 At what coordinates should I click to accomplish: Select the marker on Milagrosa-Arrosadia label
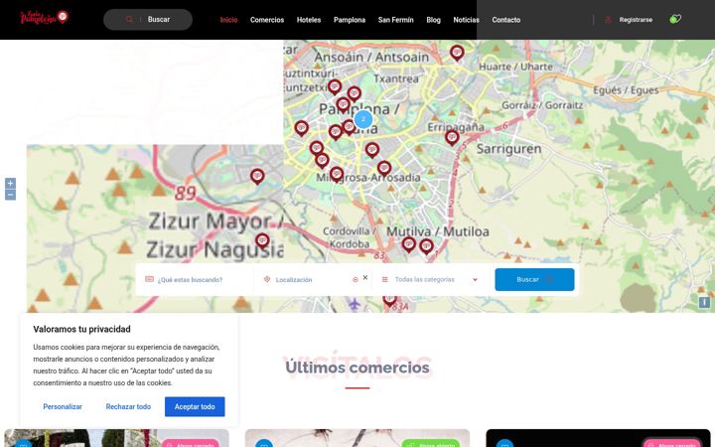(x=337, y=174)
